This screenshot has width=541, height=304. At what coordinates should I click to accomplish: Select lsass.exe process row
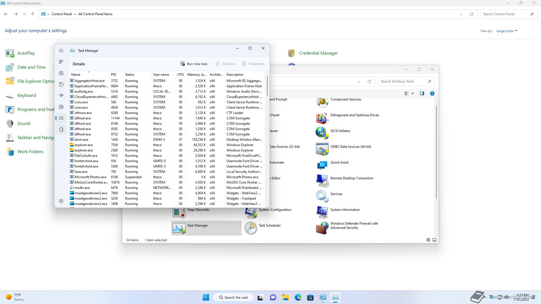[167, 172]
